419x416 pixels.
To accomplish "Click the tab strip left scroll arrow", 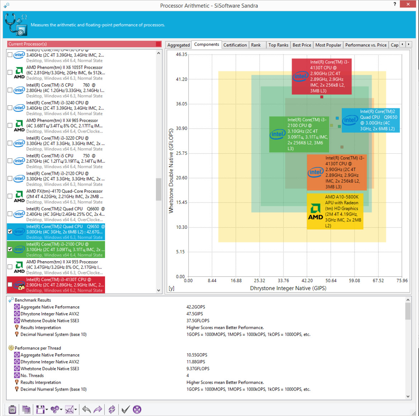I will click(402, 44).
